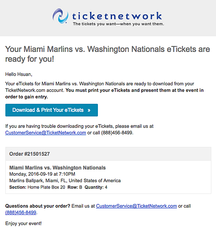Click the Quantity: 4 detail
The image size is (216, 229).
96,187
